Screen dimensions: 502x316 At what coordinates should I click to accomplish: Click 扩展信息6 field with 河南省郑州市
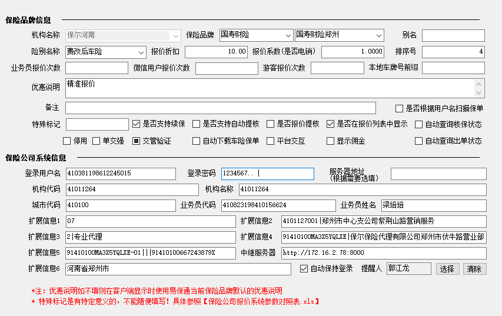pyautogui.click(x=178, y=269)
